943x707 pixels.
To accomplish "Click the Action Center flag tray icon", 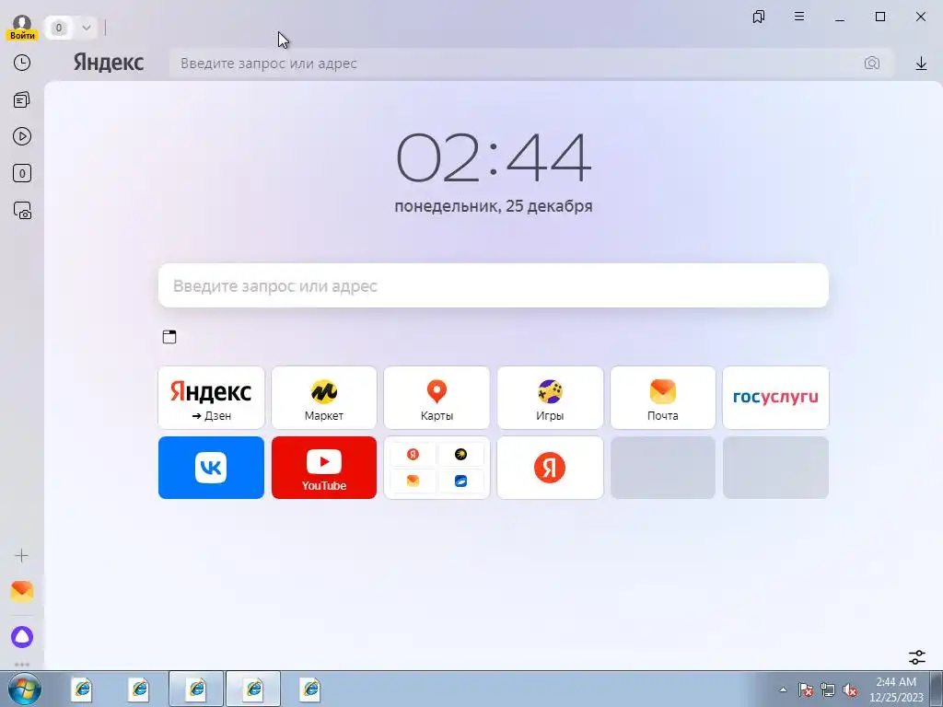I will [x=806, y=690].
